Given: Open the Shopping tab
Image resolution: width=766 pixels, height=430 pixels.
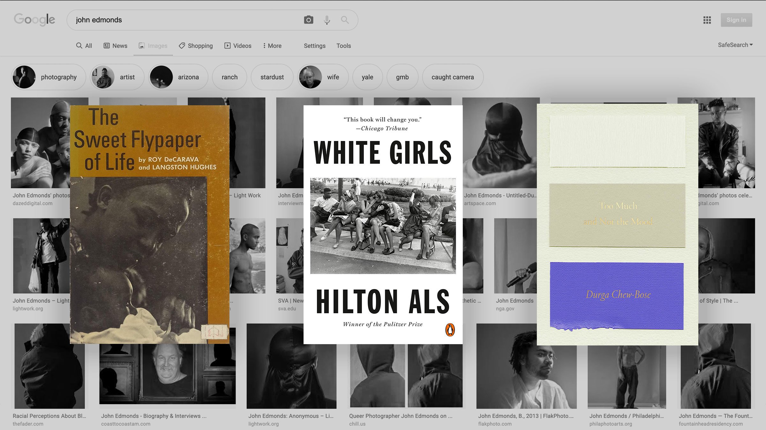Looking at the screenshot, I should click(196, 46).
